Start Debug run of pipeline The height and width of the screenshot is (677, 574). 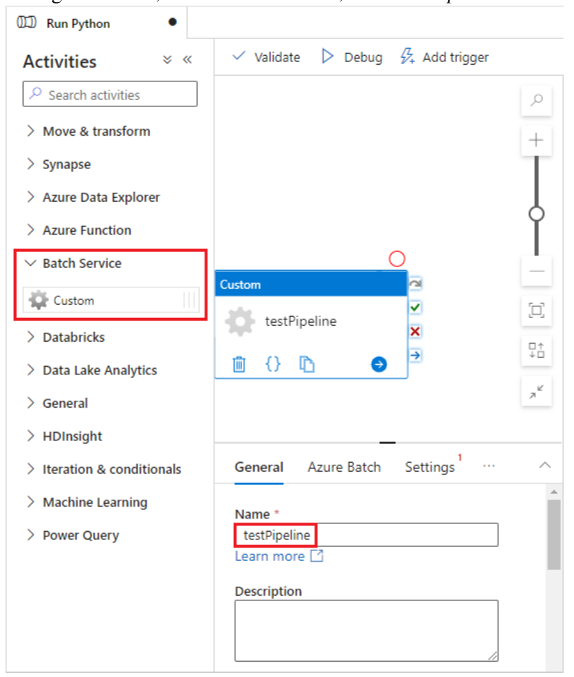click(352, 57)
